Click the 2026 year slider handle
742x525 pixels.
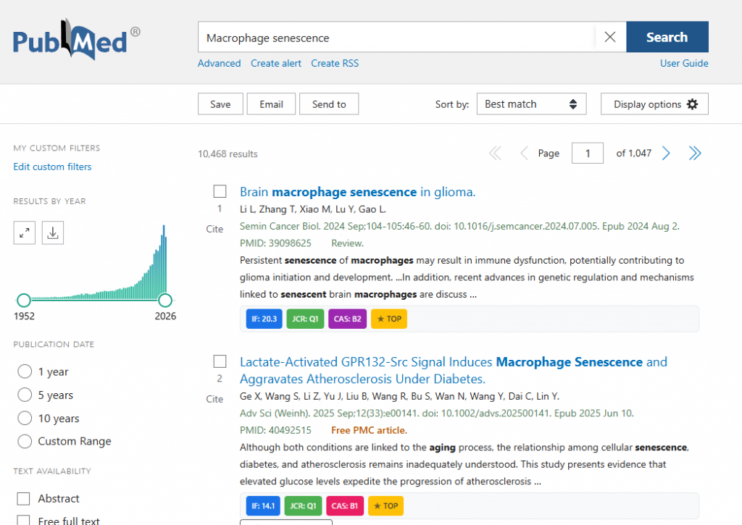click(165, 301)
